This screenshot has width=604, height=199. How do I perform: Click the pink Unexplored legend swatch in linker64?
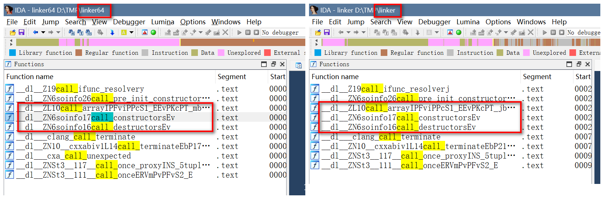coord(221,53)
